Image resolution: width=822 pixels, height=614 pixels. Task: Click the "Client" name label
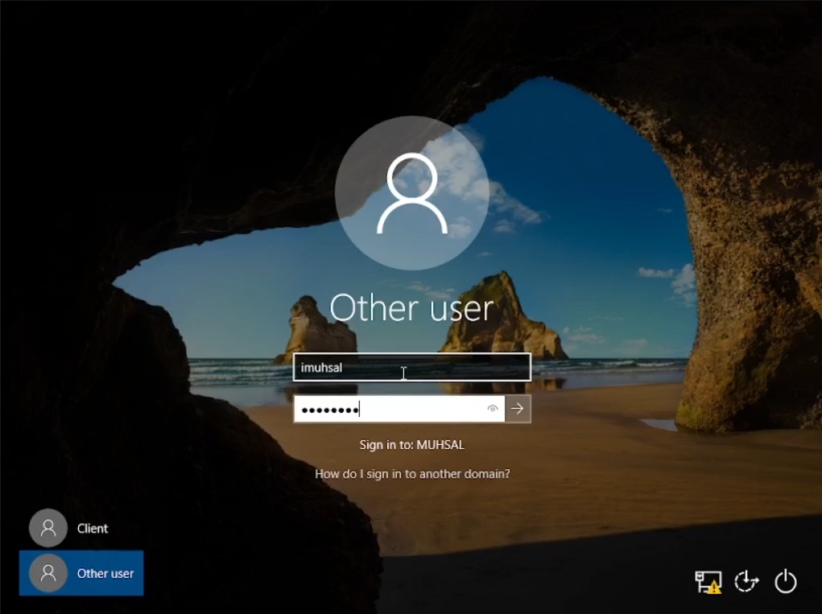point(93,529)
